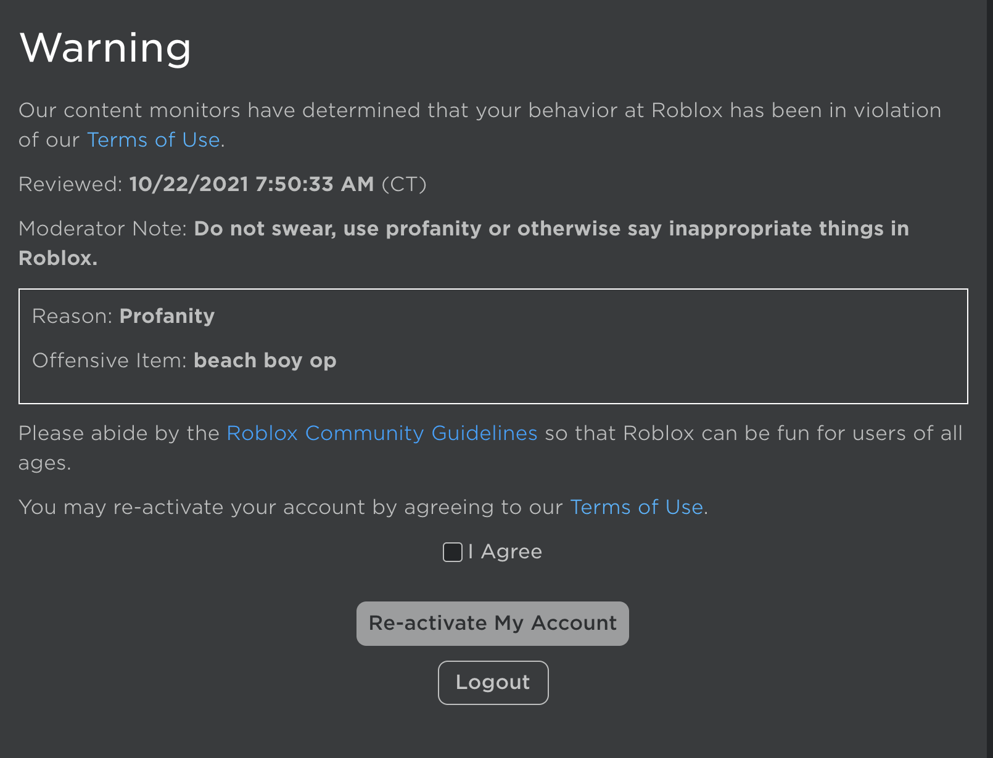Click the Re-activate My Account button

492,624
